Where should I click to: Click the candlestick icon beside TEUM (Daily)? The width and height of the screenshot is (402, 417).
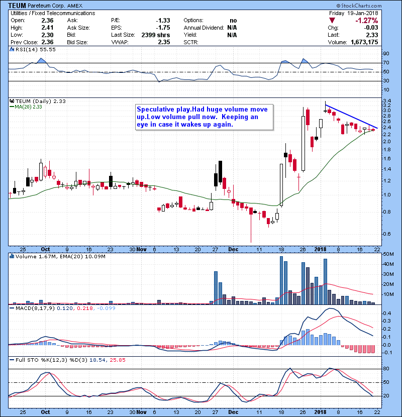click(12, 101)
